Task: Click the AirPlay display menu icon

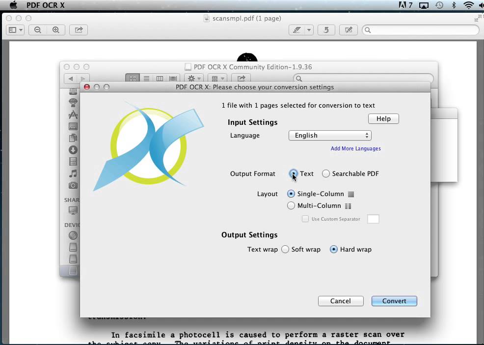Action: 424,5
